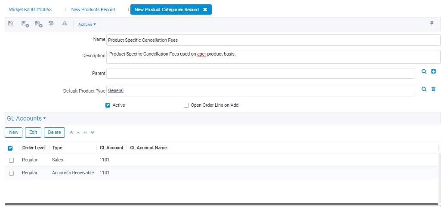Clear Default Product Type with trash icon

(433, 89)
